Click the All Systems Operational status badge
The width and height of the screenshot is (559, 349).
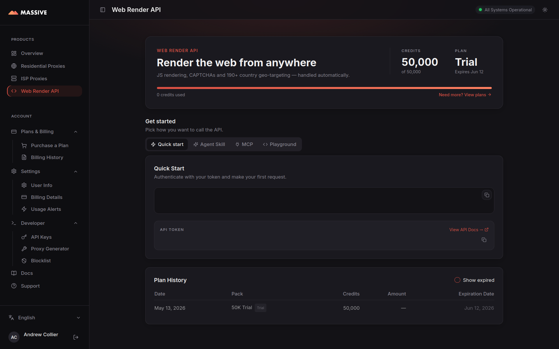(505, 10)
